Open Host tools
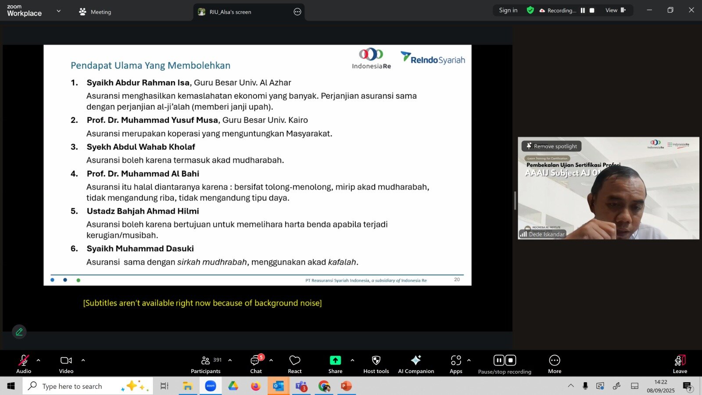This screenshot has height=395, width=702. [376, 361]
